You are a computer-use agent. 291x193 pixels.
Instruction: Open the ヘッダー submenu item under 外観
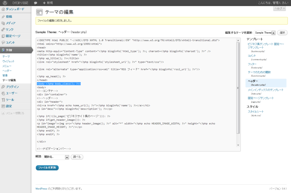(7, 71)
